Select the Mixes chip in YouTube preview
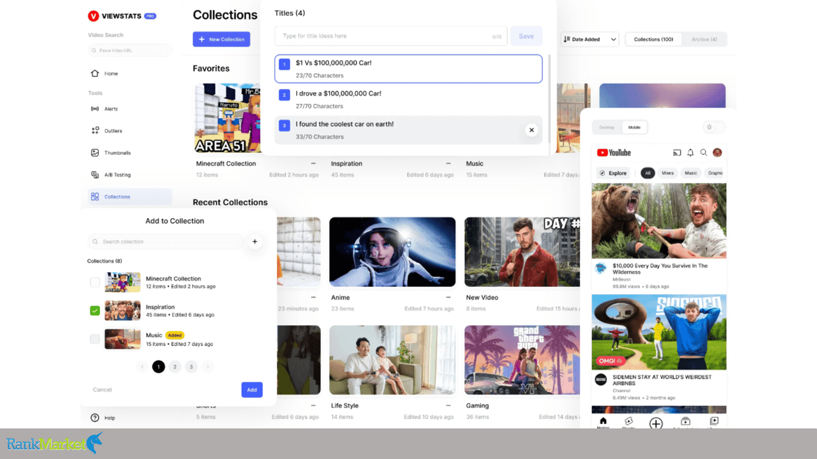This screenshot has height=459, width=817. (667, 173)
